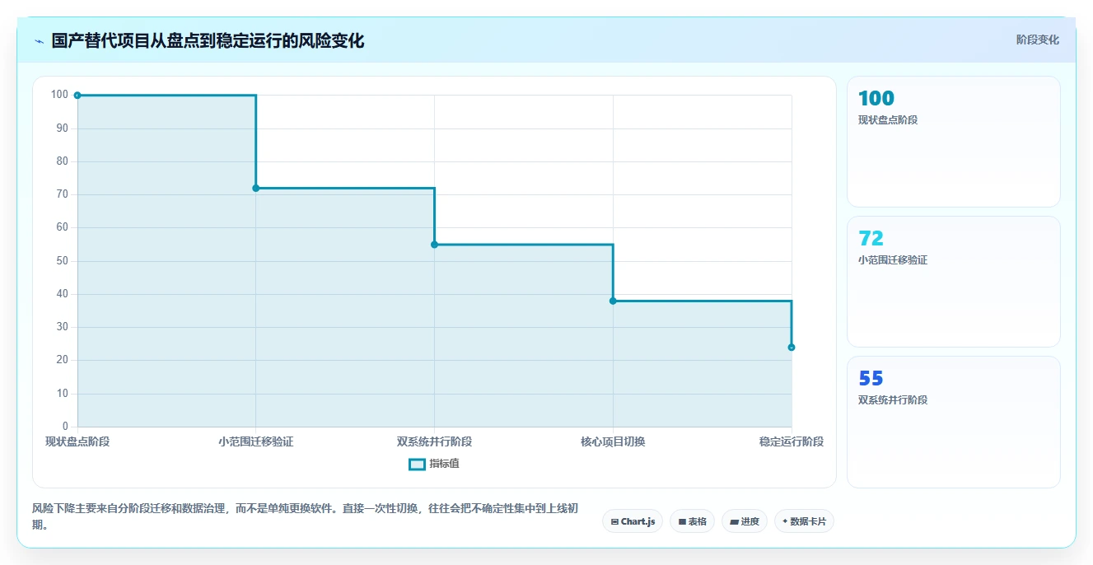Click the x-axis label 双系统并行阶段
Screen dimensions: 1093x565
435,441
